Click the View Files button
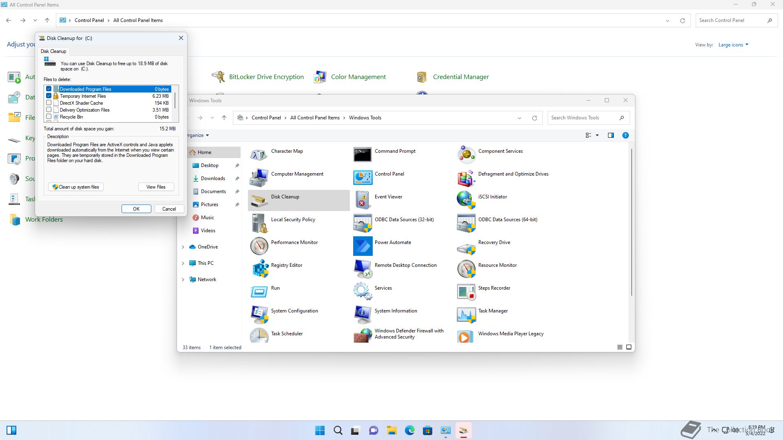 [156, 187]
